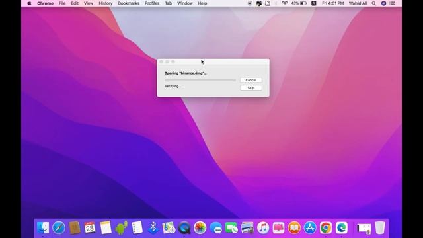The image size is (423, 238).
Task: Open the keyboard input source menu
Action: [x=314, y=3]
